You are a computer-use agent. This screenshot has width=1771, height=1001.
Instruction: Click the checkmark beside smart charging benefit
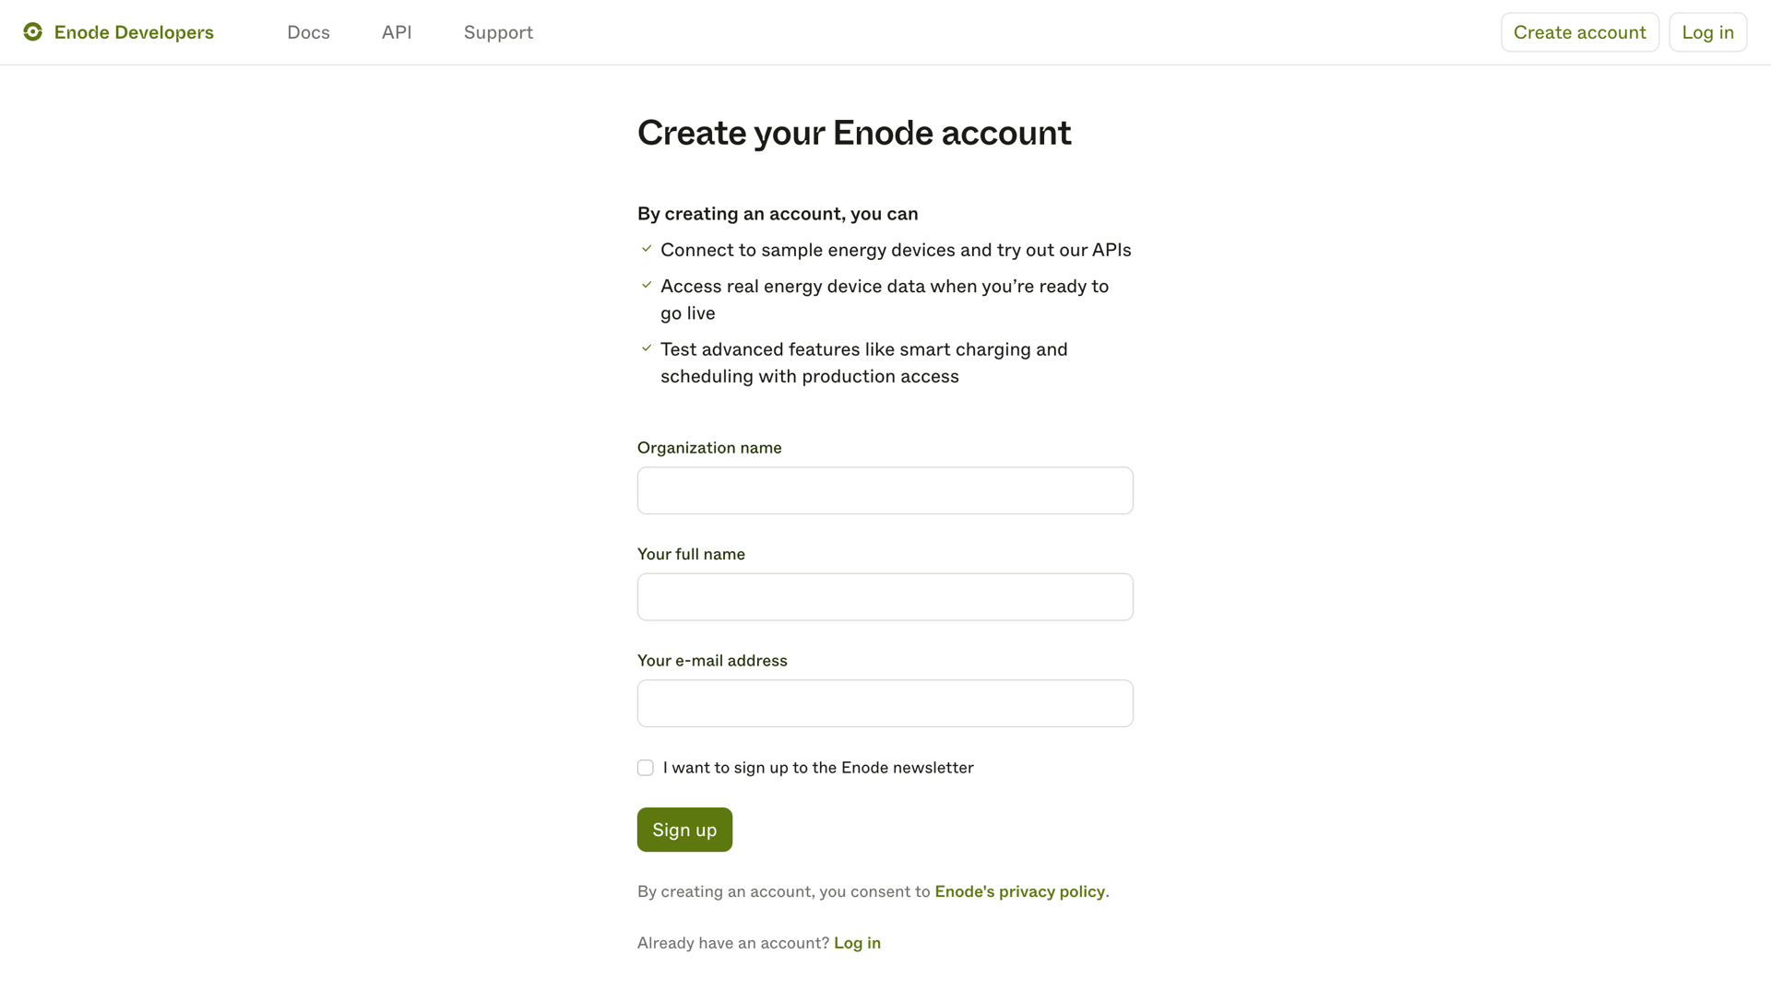point(647,347)
